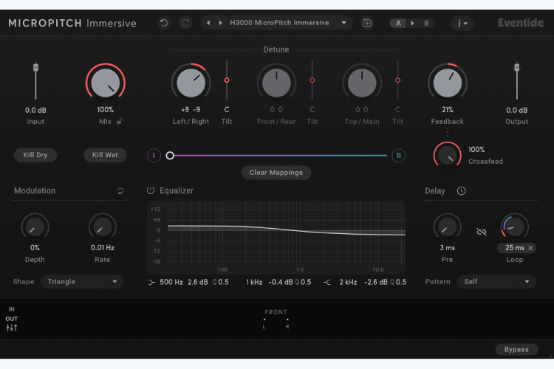The width and height of the screenshot is (554, 369).
Task: Click the Front/Rear detune knob
Action: click(276, 83)
